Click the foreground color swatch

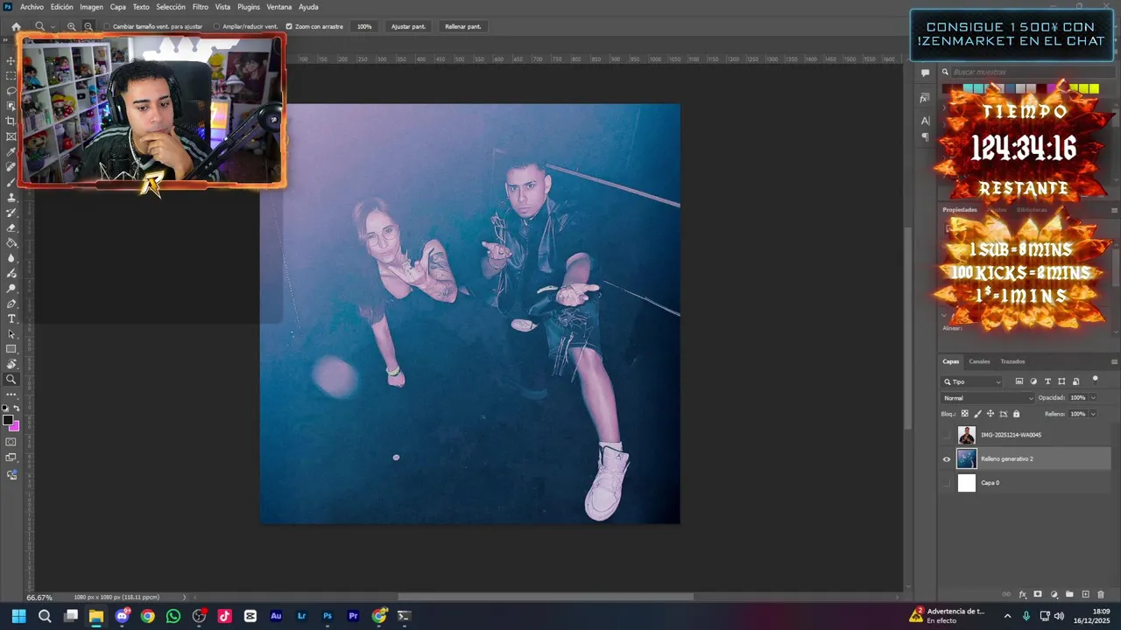click(x=8, y=420)
